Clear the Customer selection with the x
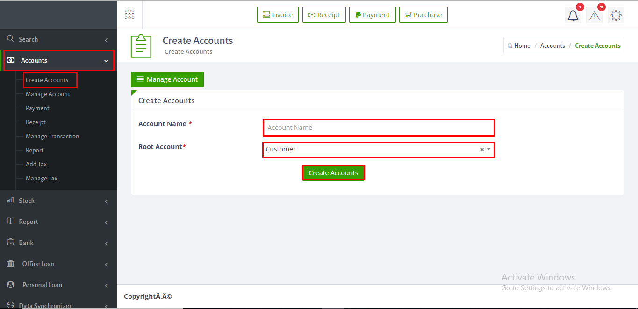This screenshot has height=309, width=638. (482, 150)
